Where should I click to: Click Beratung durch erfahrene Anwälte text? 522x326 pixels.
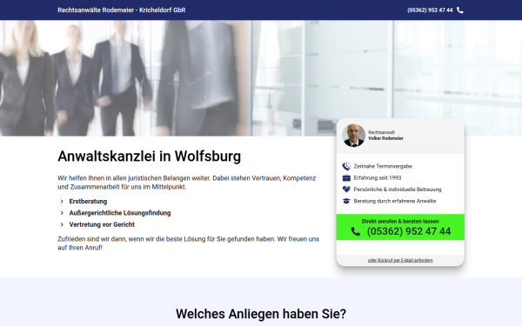click(395, 201)
